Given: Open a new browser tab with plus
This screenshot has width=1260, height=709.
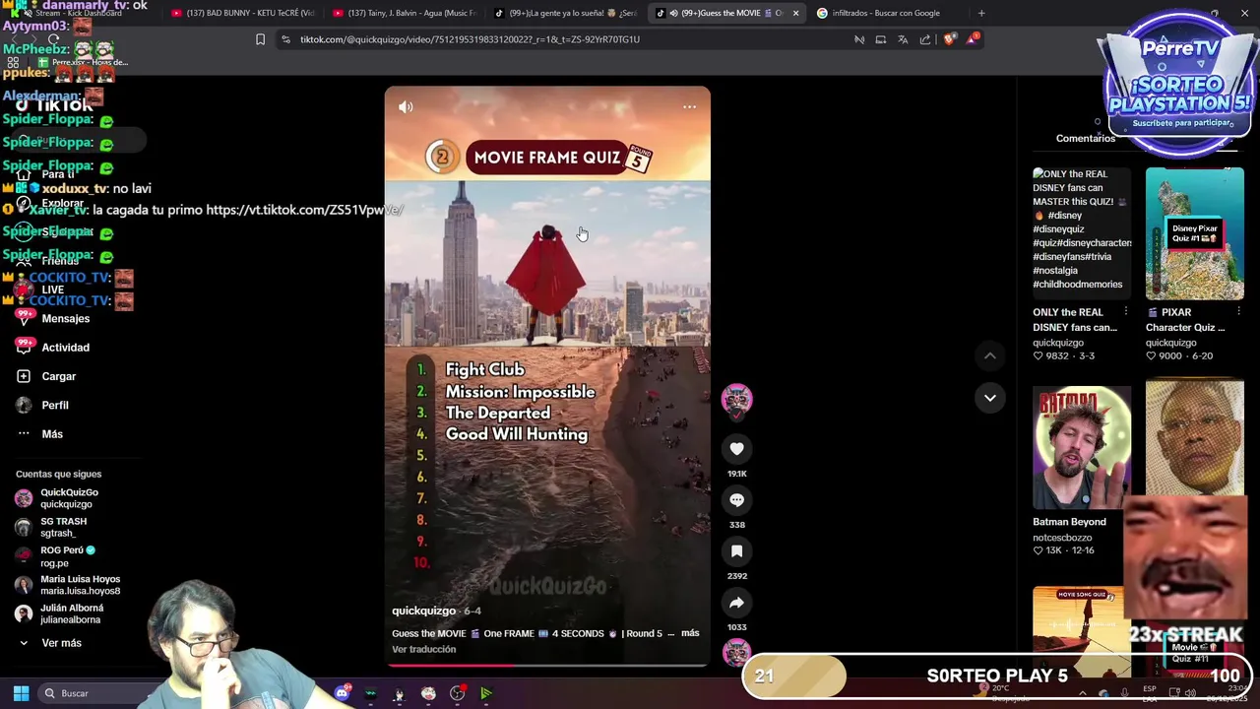Looking at the screenshot, I should (981, 13).
